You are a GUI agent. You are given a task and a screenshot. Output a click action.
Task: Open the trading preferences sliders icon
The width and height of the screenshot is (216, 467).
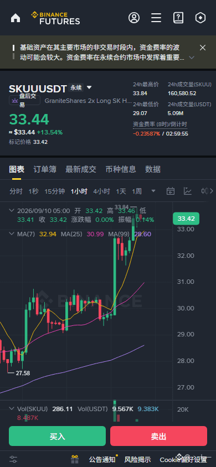tap(13, 459)
